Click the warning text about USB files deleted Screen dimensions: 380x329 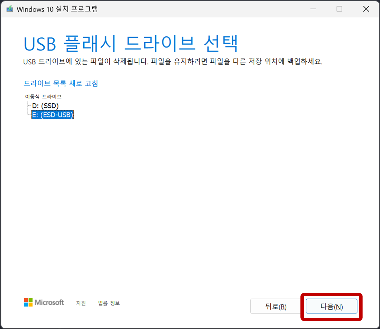point(173,61)
